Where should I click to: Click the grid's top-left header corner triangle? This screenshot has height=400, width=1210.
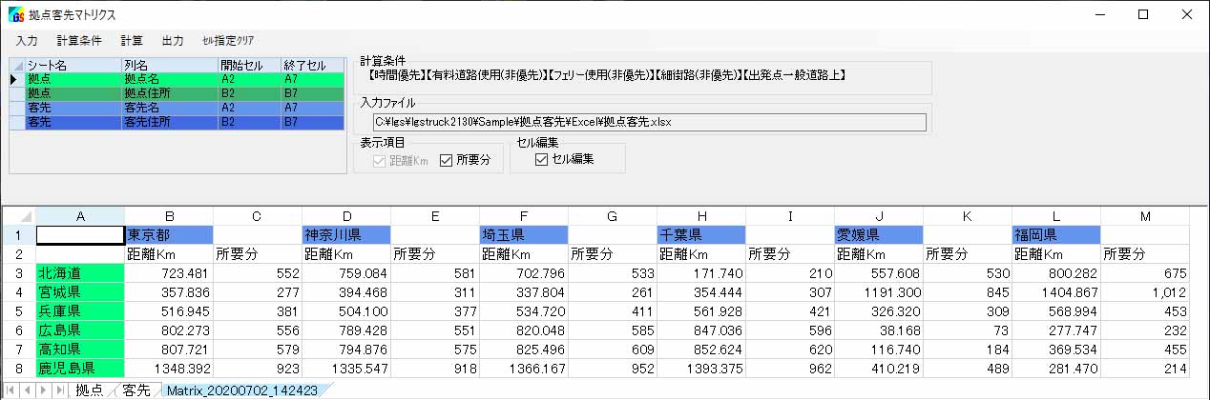[16, 64]
